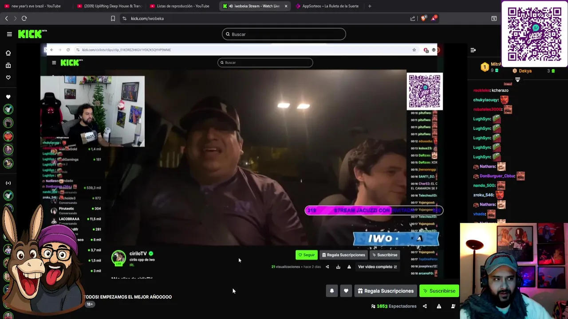Screen dimensions: 568x319
Task: Close the iwobeka Stream tab
Action: 286,6
